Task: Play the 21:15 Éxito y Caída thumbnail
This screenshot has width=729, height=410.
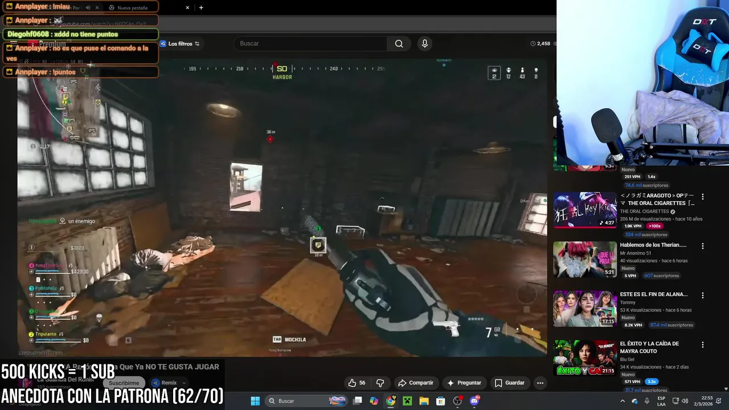Action: click(x=585, y=358)
